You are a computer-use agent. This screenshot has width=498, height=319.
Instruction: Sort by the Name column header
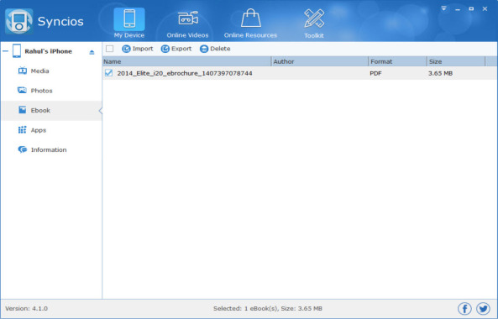(x=186, y=61)
